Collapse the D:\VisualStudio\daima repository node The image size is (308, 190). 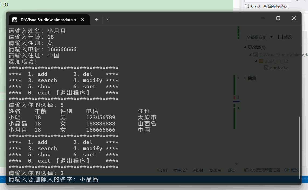250,55
